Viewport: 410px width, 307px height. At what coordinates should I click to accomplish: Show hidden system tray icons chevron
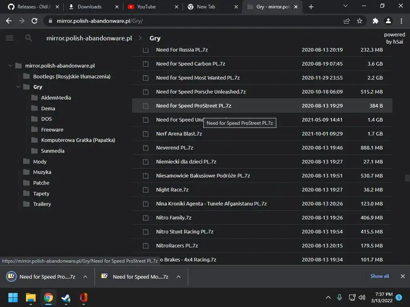click(x=328, y=297)
